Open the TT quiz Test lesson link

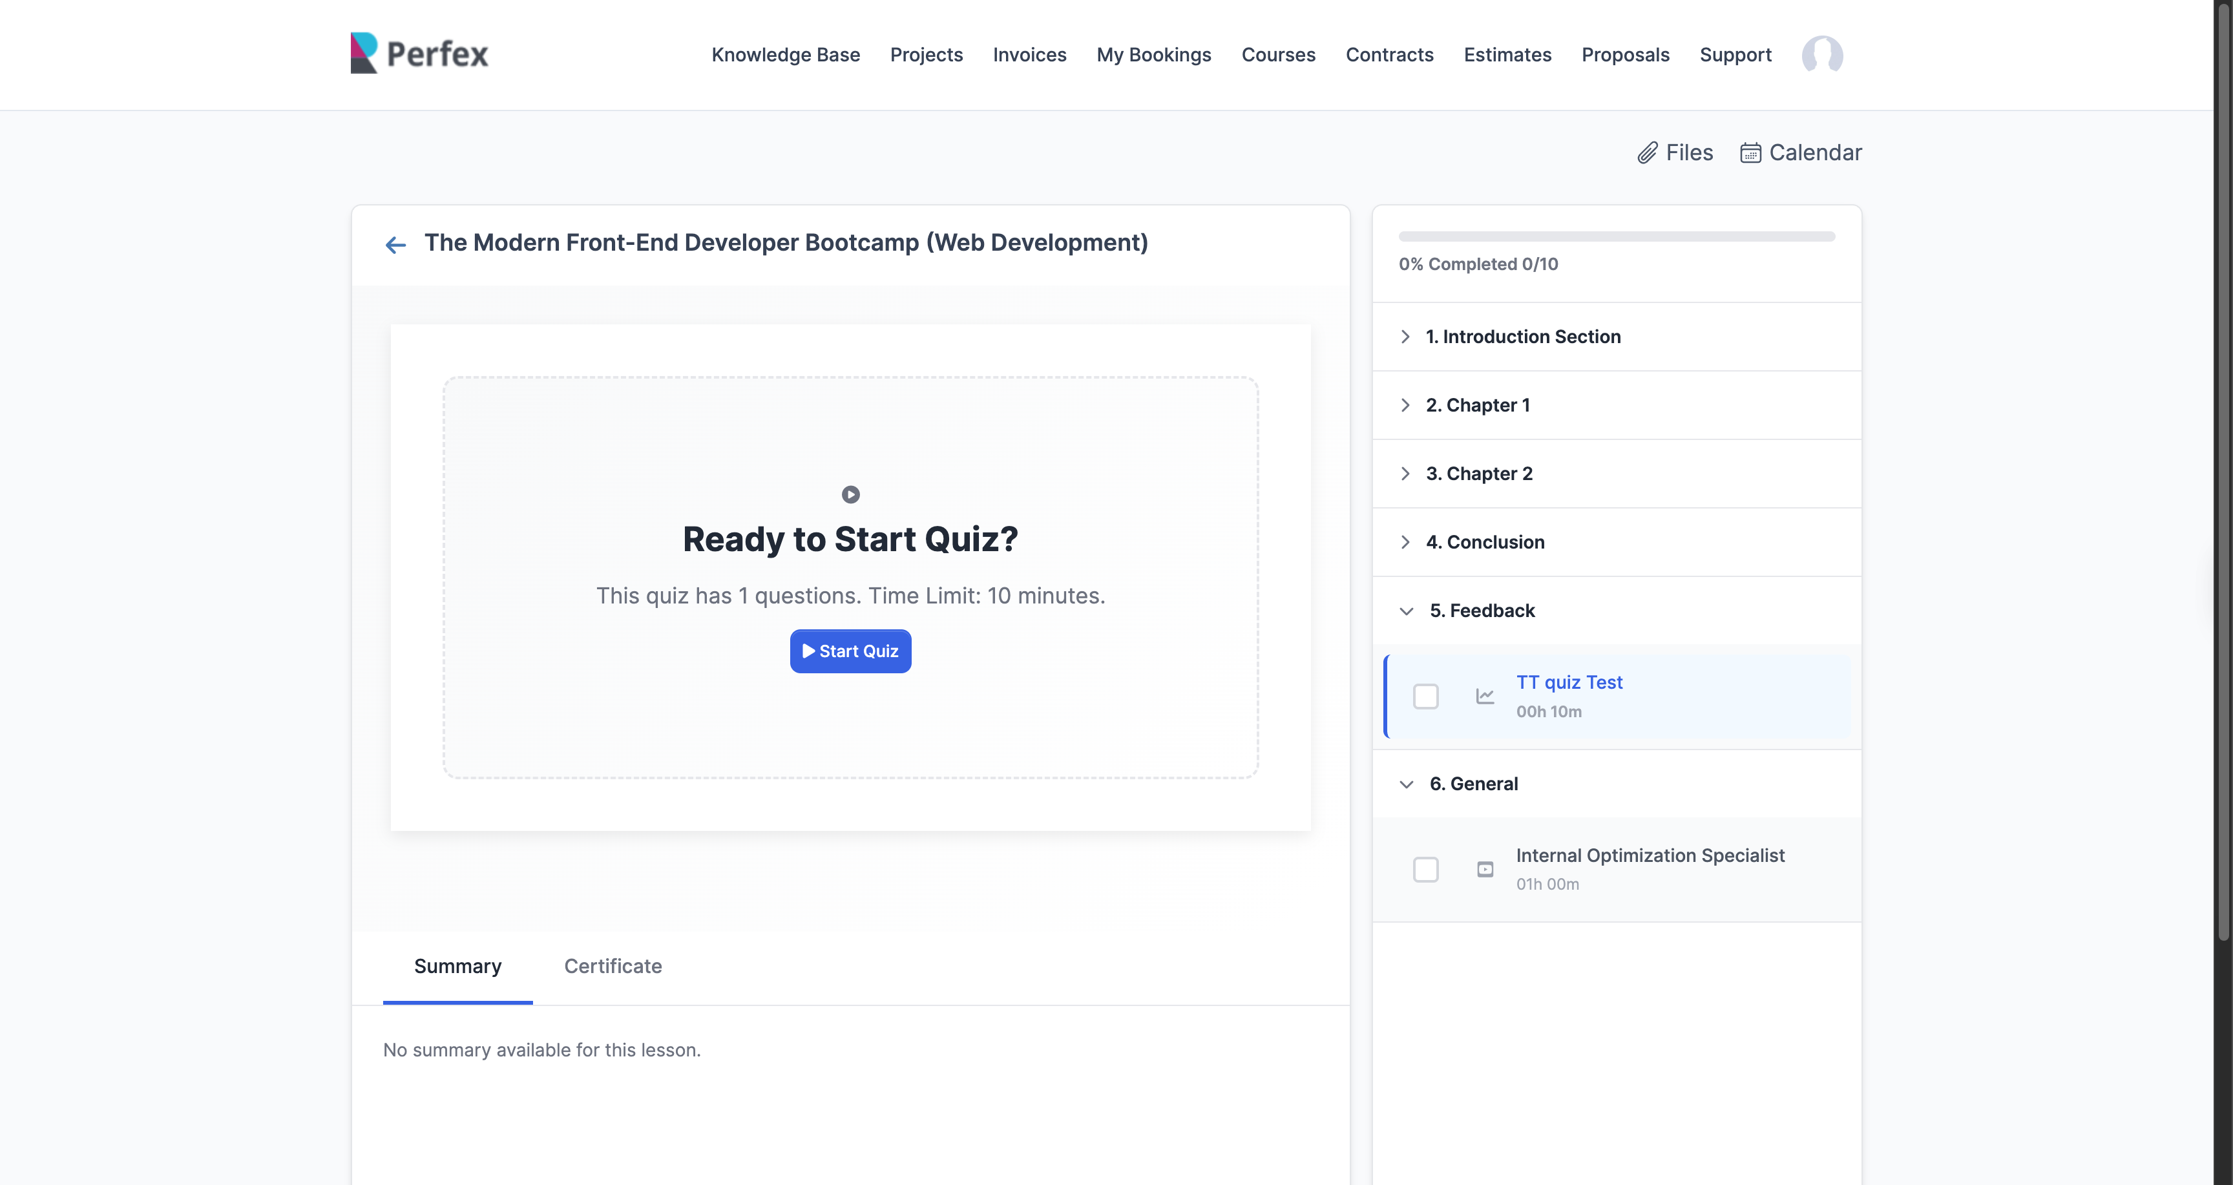1568,682
